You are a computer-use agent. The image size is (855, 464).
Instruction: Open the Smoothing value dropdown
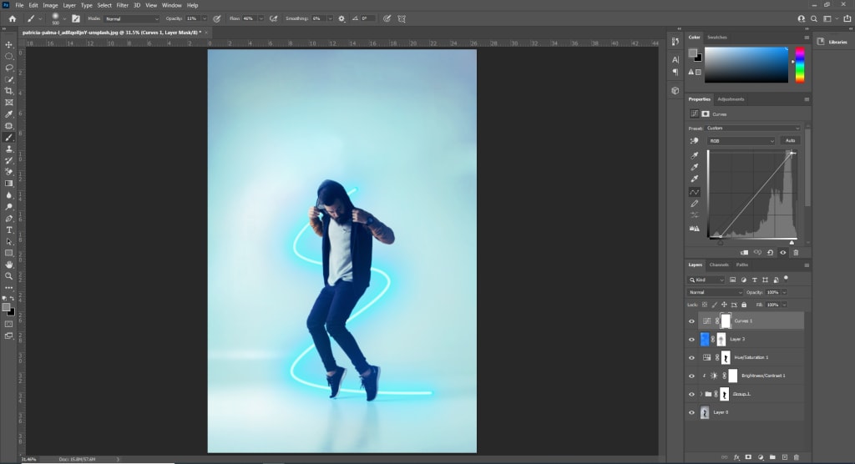[330, 18]
